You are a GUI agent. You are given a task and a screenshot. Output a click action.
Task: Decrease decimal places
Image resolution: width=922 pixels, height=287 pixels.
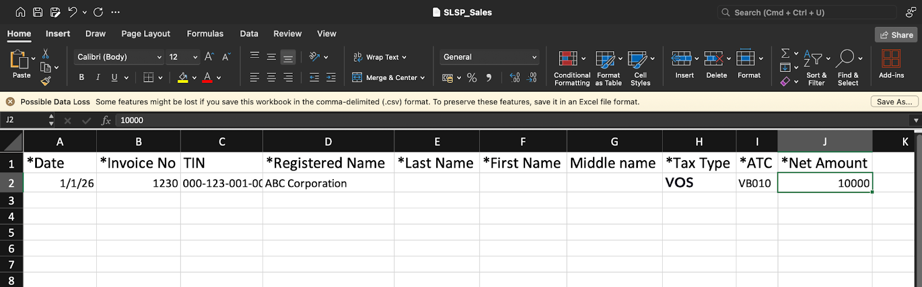tap(531, 77)
